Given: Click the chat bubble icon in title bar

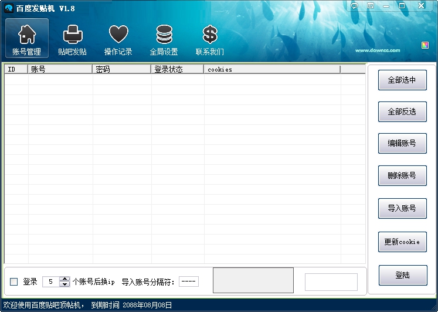Looking at the screenshot, I should pyautogui.click(x=355, y=6).
